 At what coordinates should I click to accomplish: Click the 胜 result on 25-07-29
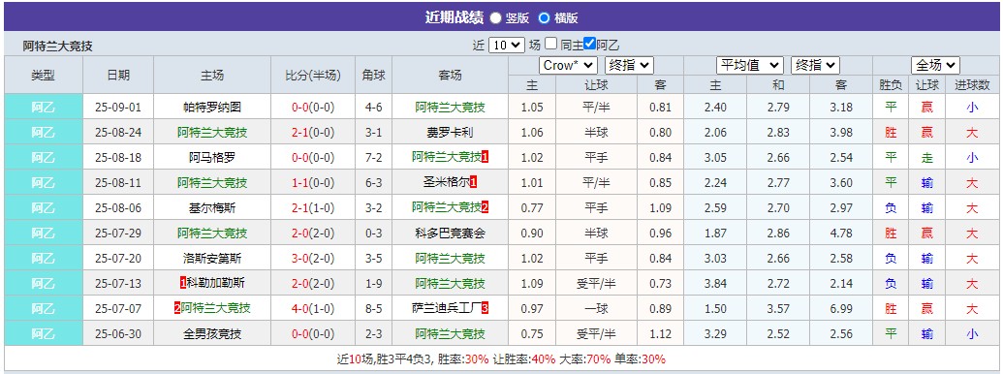(891, 233)
